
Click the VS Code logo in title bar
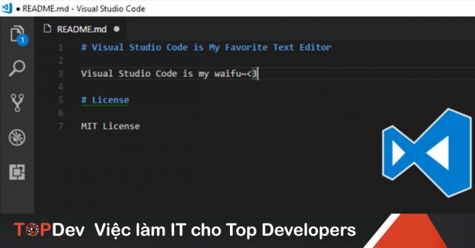(x=7, y=8)
